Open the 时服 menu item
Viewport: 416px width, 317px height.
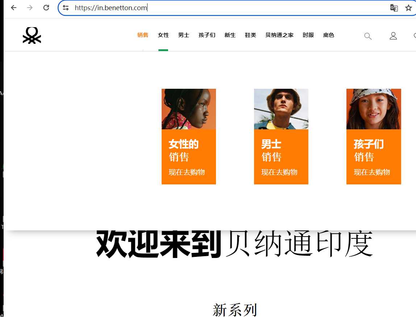[308, 35]
